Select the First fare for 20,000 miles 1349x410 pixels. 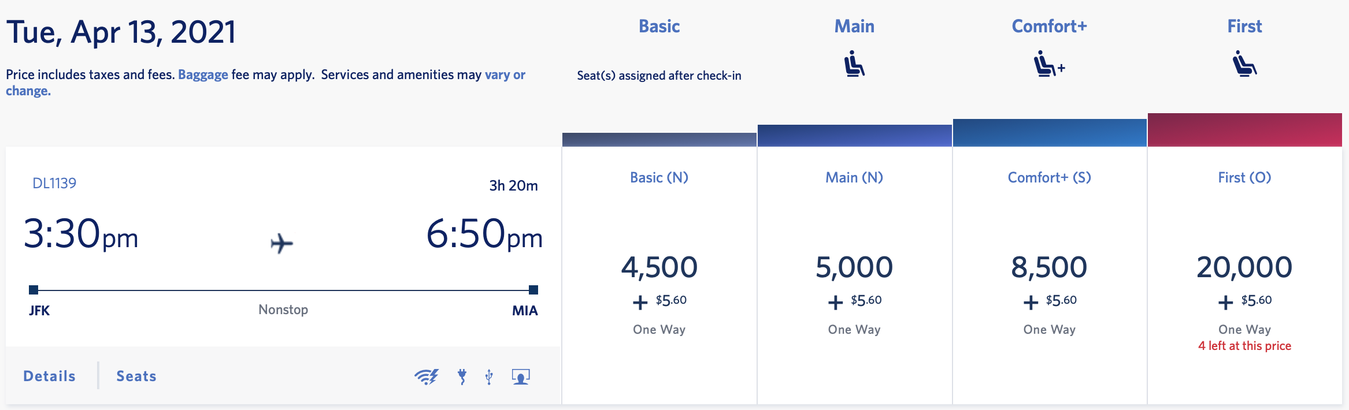click(x=1243, y=266)
